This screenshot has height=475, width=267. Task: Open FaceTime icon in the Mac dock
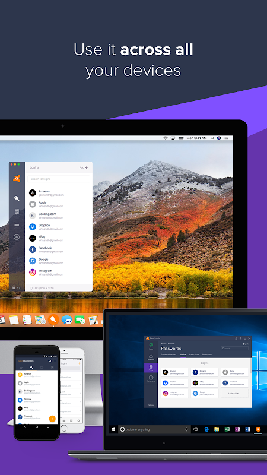click(80, 319)
